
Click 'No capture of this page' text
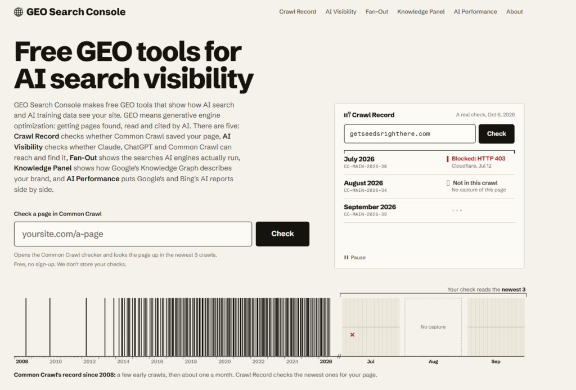click(x=479, y=190)
